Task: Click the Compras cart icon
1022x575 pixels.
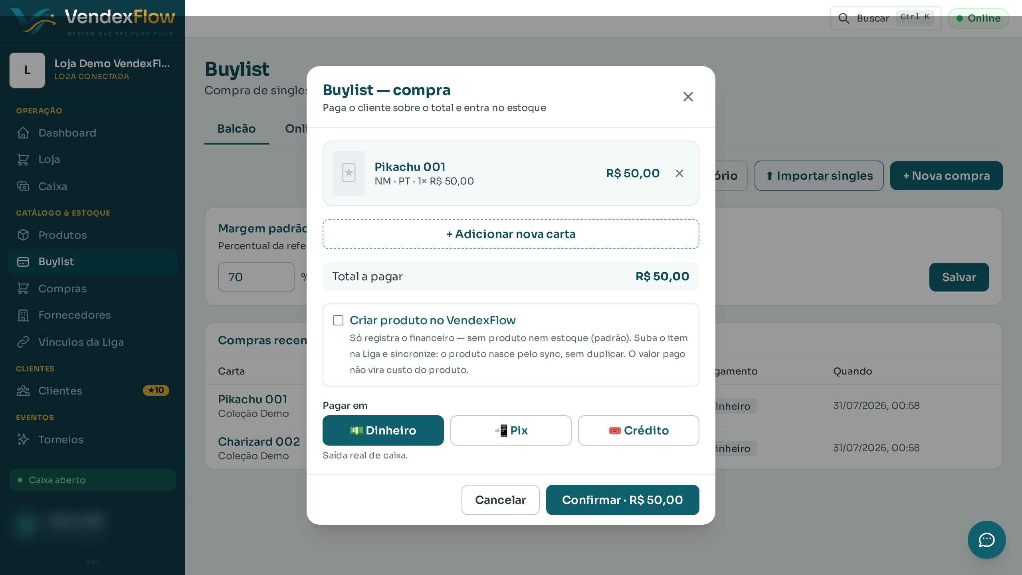Action: point(23,289)
